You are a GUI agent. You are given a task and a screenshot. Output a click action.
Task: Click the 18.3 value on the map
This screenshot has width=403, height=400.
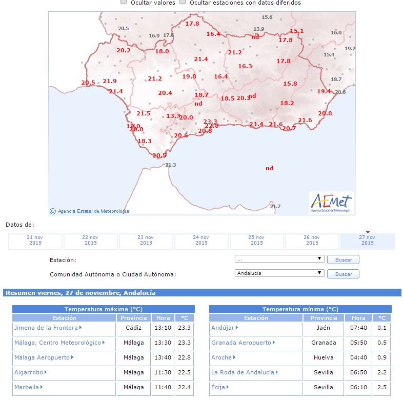(x=145, y=141)
